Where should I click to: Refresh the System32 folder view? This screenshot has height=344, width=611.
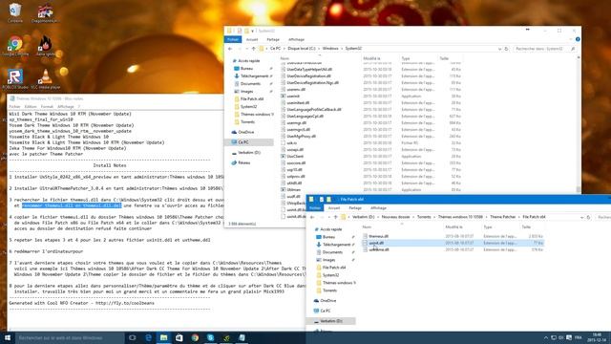506,49
